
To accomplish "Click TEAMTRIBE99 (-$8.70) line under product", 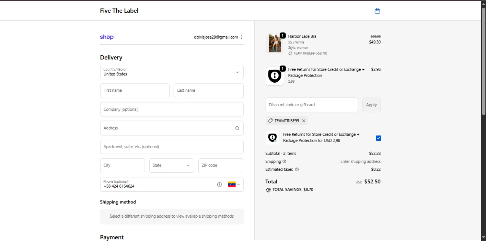I will point(307,53).
